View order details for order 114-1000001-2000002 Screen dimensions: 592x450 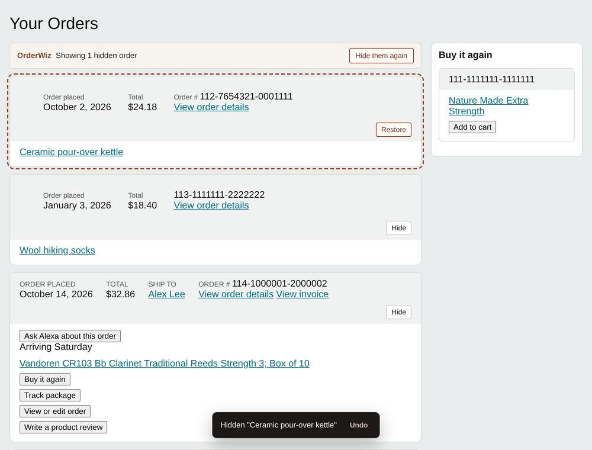click(236, 294)
